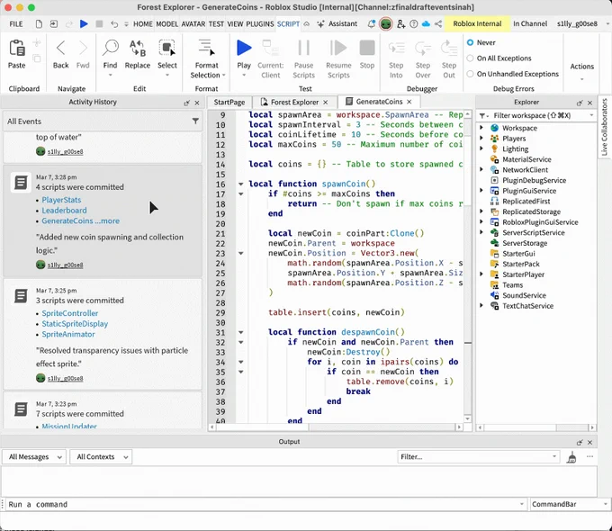Switch to the PLUGINS ribbon tab
Screen dimensions: 612x531
coord(260,23)
